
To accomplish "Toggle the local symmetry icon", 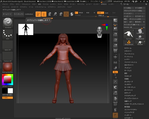I will (115, 62).
